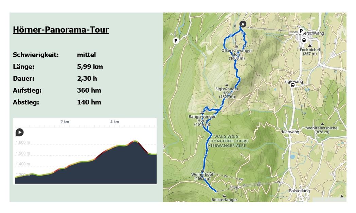356x213 pixels.
Task: Click the start marker A on map
Action: pyautogui.click(x=243, y=24)
